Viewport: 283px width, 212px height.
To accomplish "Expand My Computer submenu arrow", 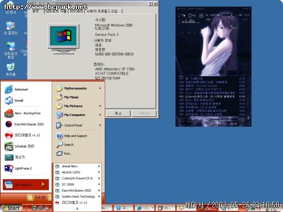I will click(100, 115).
